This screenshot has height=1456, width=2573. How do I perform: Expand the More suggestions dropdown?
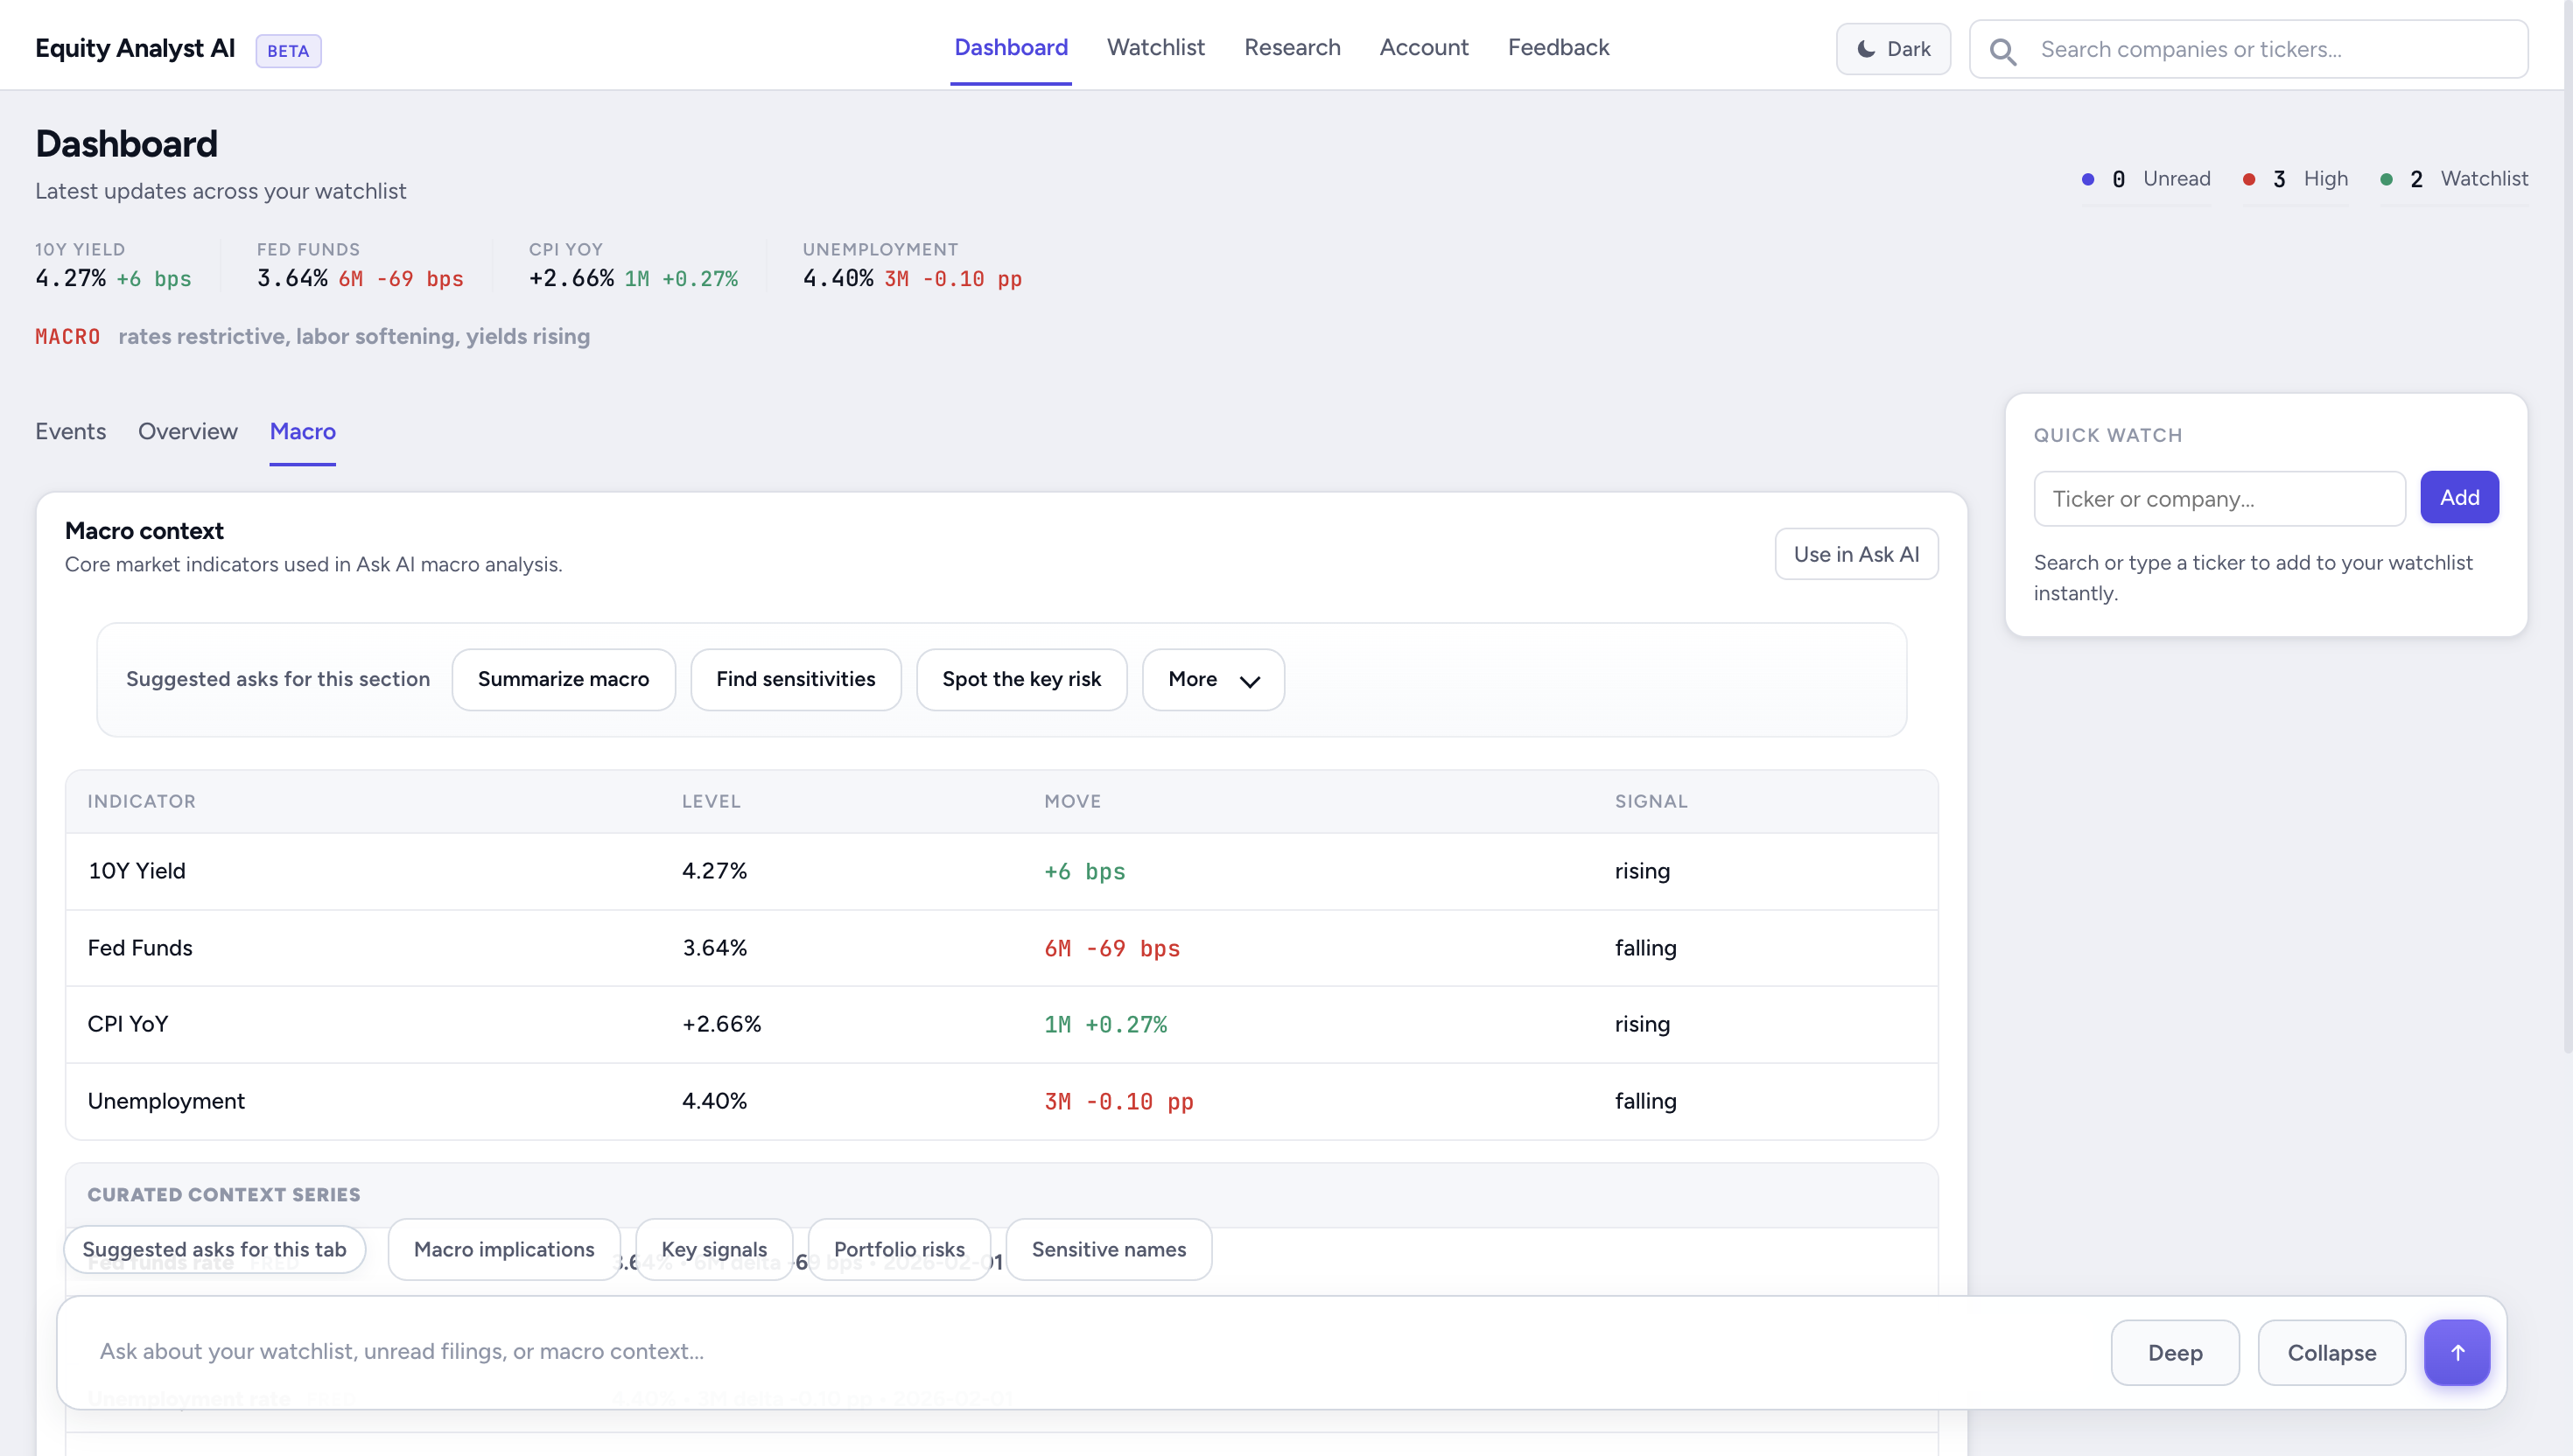1212,679
